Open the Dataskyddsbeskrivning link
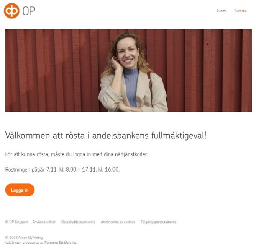Viewport: 256px width, 248px height. click(x=78, y=222)
